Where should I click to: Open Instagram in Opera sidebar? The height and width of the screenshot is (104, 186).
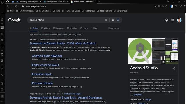pyautogui.click(x=2, y=61)
